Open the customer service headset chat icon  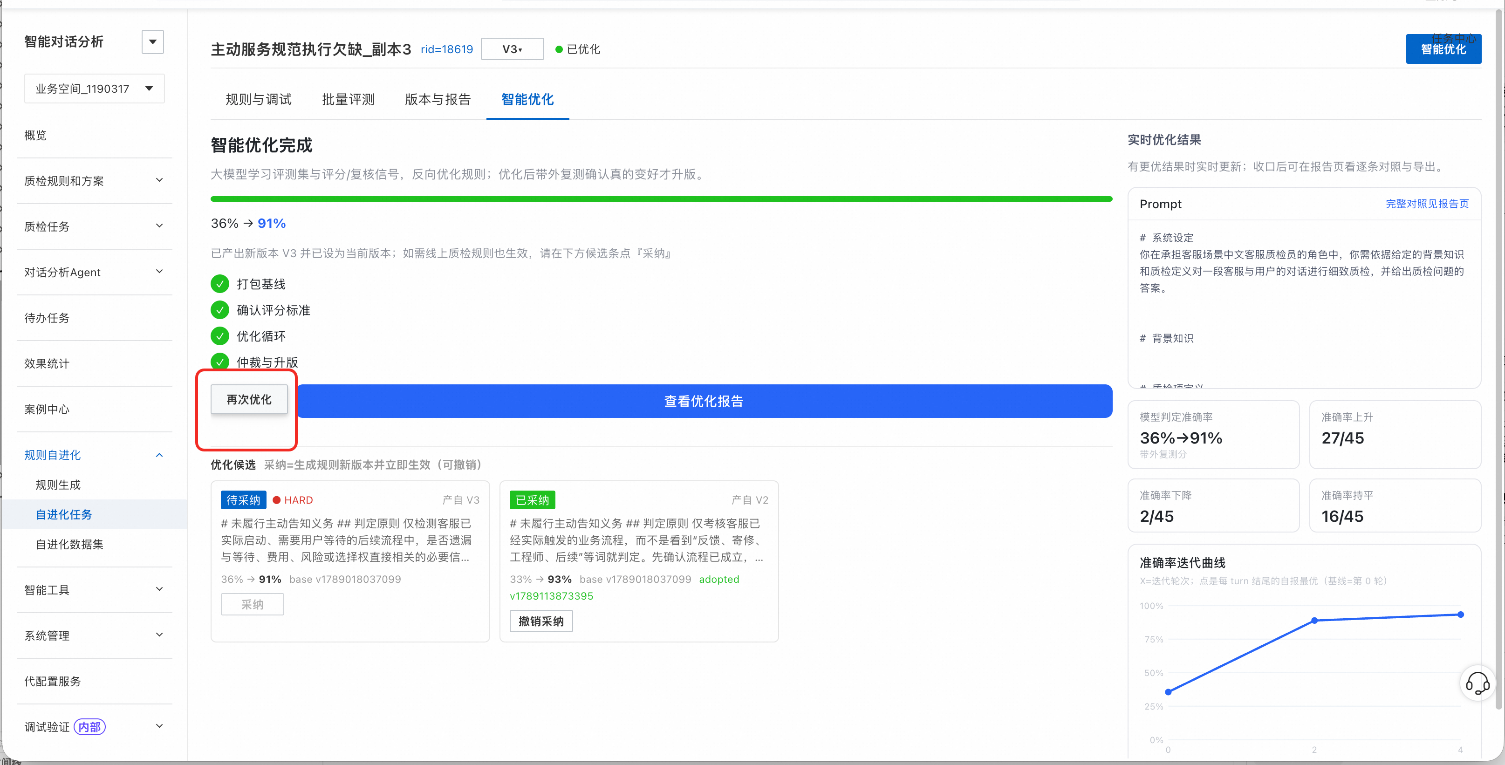click(x=1477, y=683)
